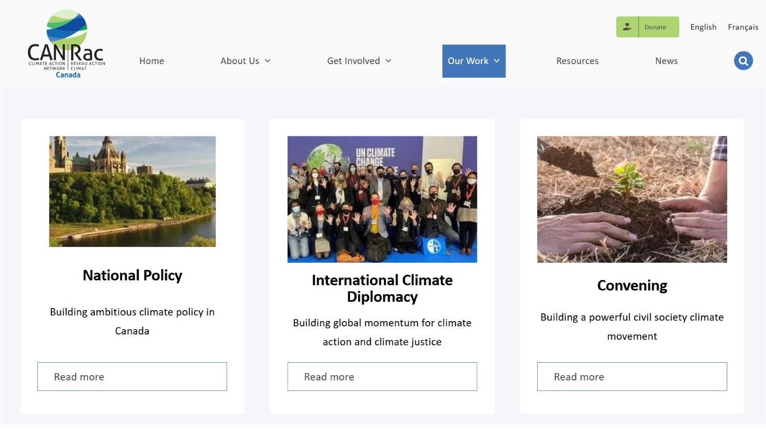Go to the Home page
766x434 pixels.
tap(151, 61)
